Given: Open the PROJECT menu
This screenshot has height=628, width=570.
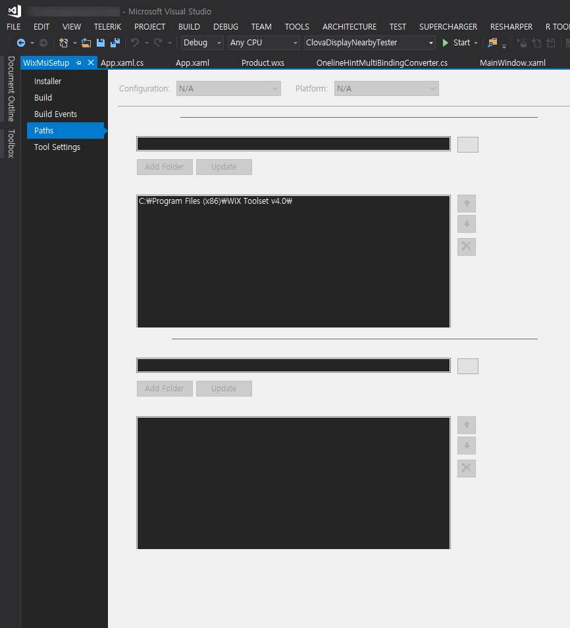Looking at the screenshot, I should click(x=149, y=27).
